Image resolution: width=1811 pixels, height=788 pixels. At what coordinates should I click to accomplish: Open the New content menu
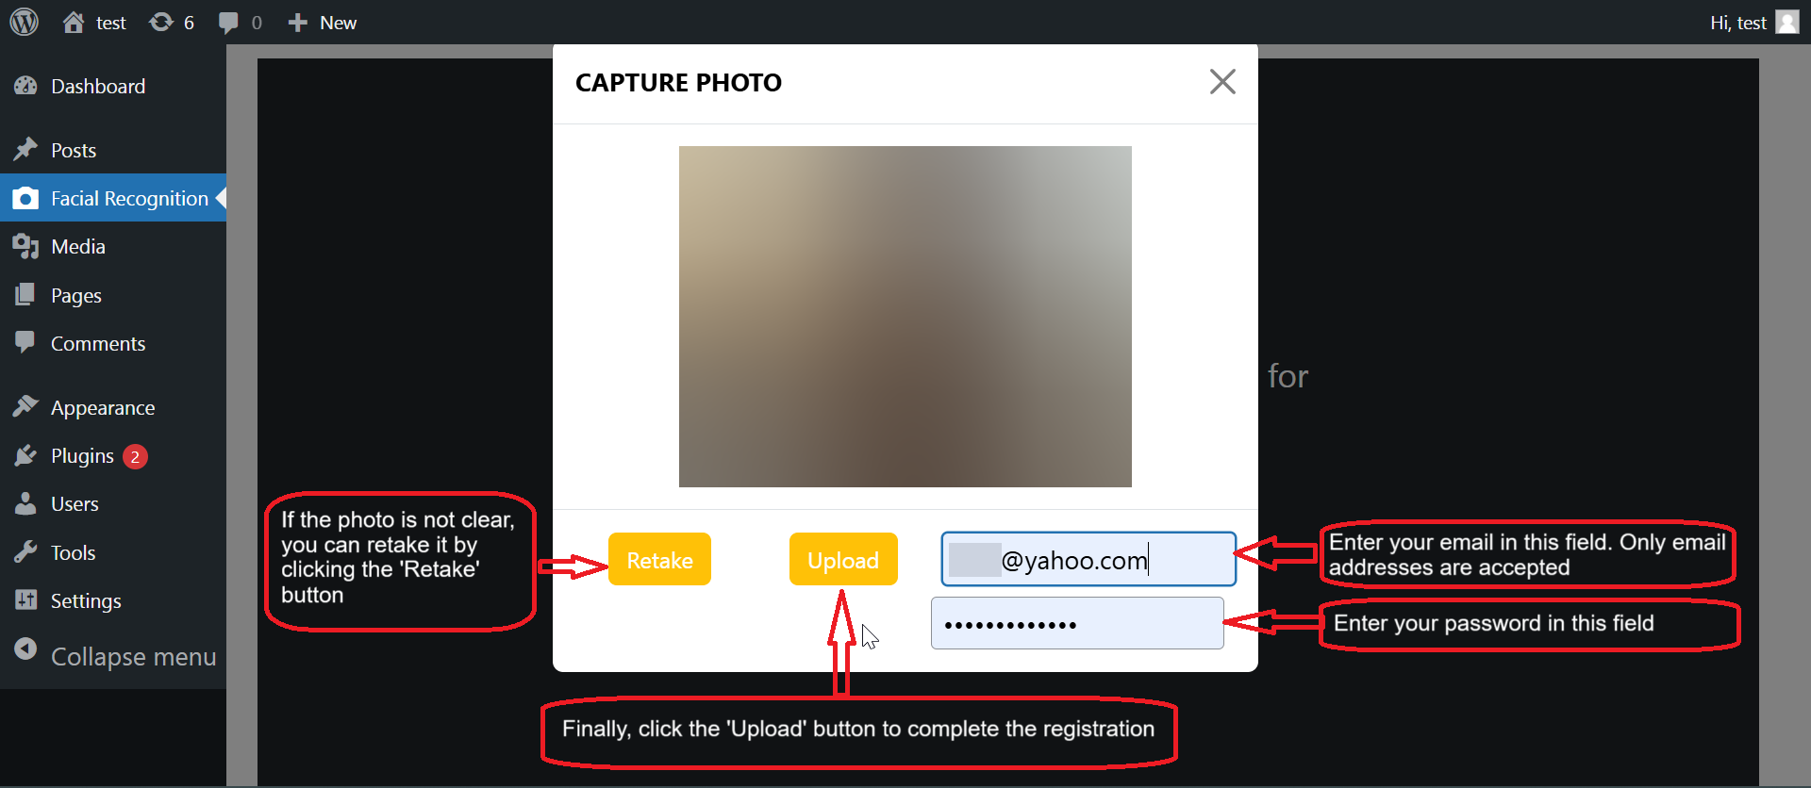(x=322, y=23)
